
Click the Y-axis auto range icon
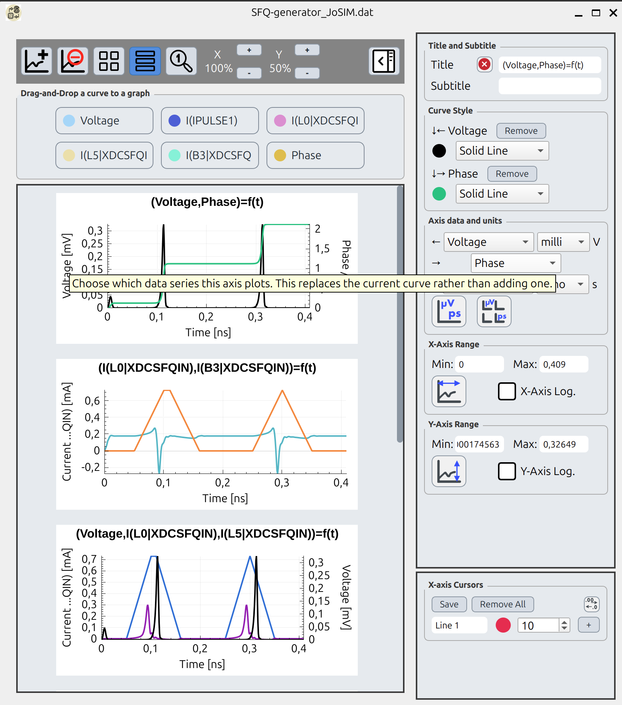pos(449,471)
